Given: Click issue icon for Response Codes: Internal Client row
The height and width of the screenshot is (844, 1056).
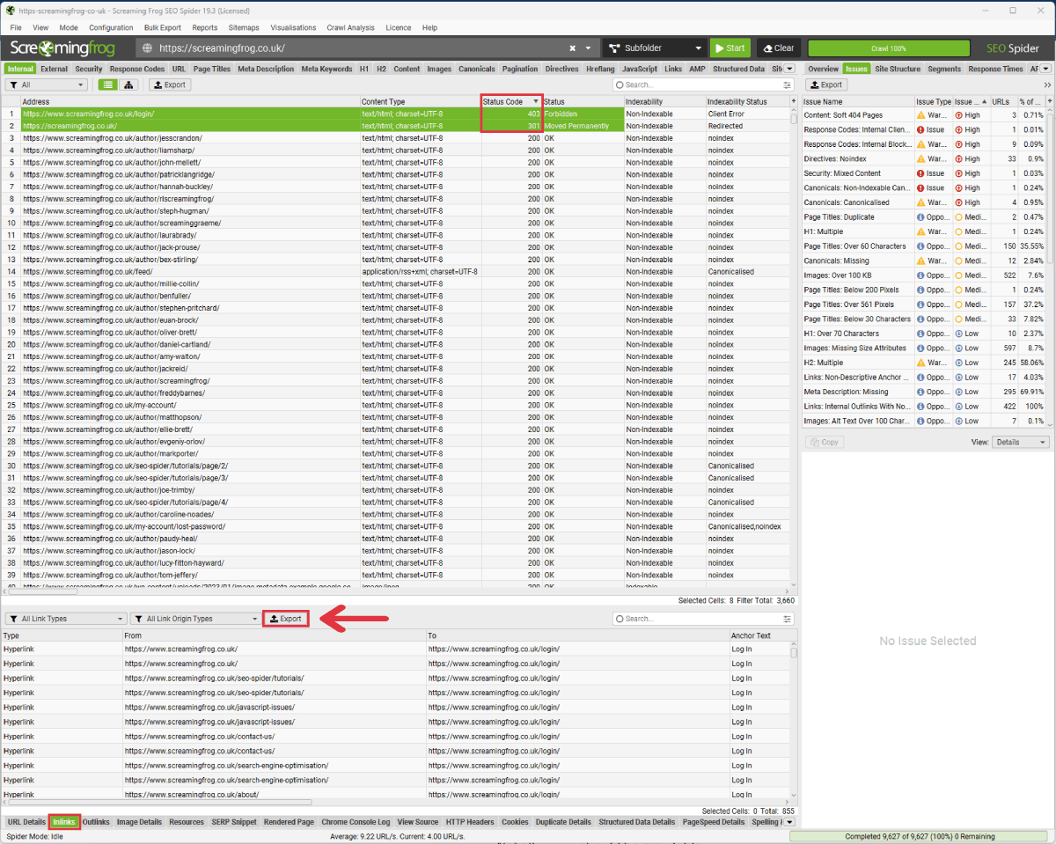Looking at the screenshot, I should tap(921, 130).
